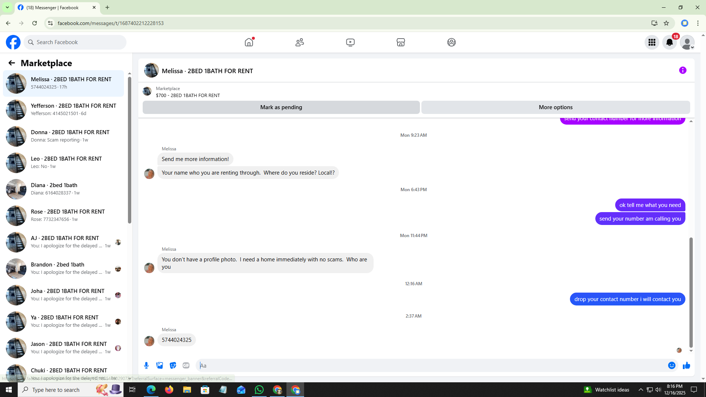Select the Messenger | Facebook tab
The width and height of the screenshot is (706, 397).
pyautogui.click(x=57, y=7)
